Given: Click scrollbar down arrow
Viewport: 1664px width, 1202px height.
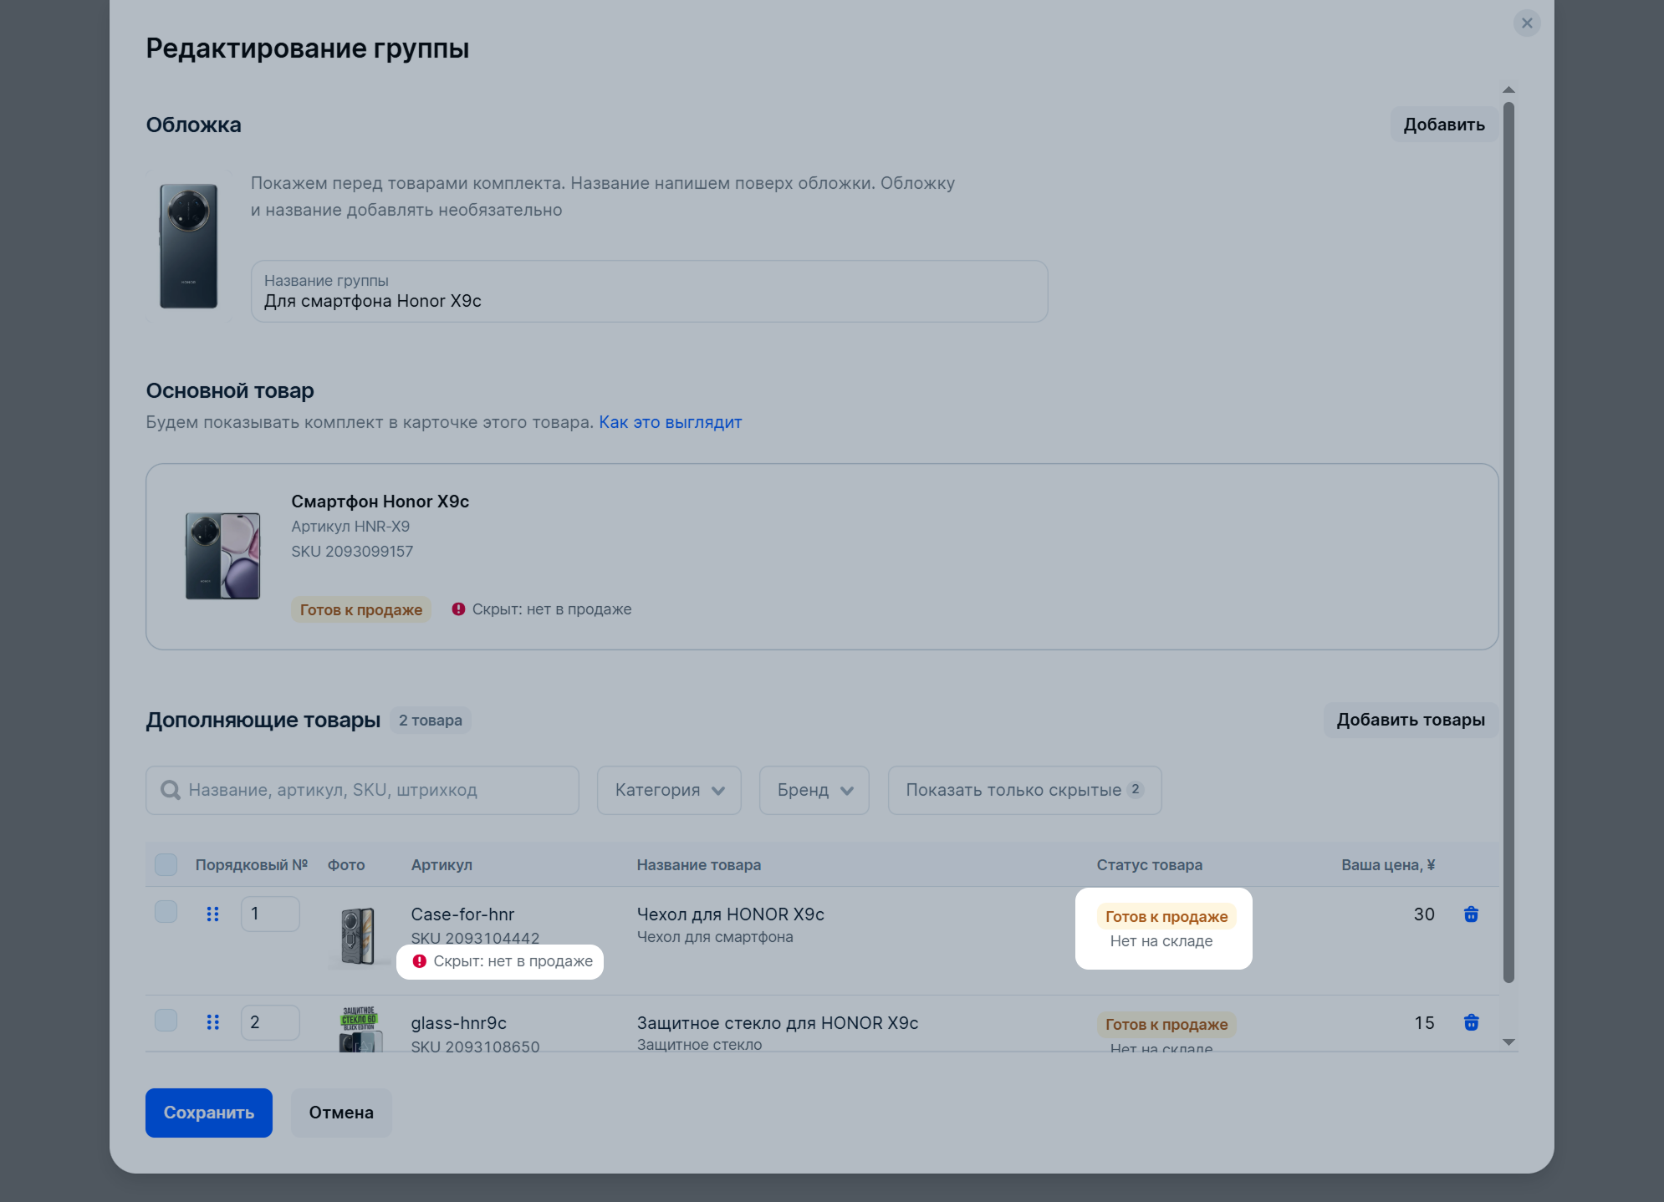Looking at the screenshot, I should (1508, 1042).
